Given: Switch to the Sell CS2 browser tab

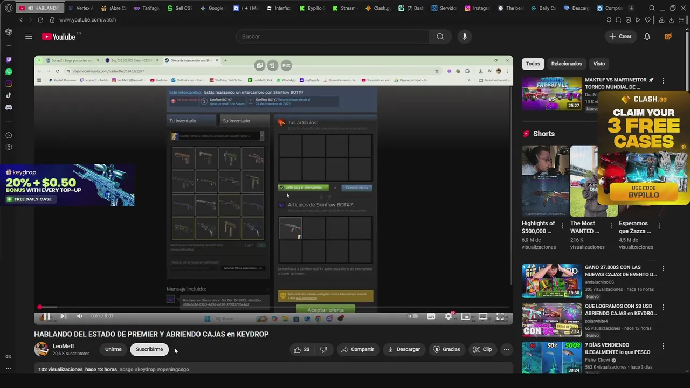Looking at the screenshot, I should pyautogui.click(x=180, y=8).
